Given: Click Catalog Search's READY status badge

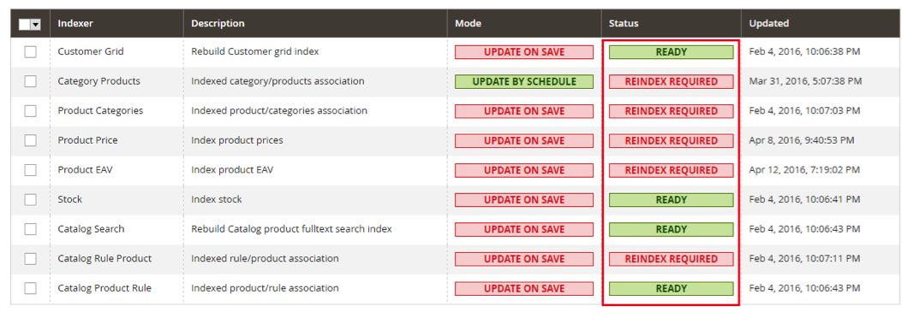Looking at the screenshot, I should tap(672, 230).
